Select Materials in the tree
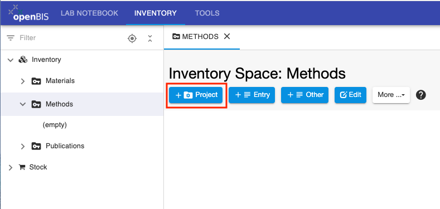This screenshot has height=209, width=440. coord(60,81)
